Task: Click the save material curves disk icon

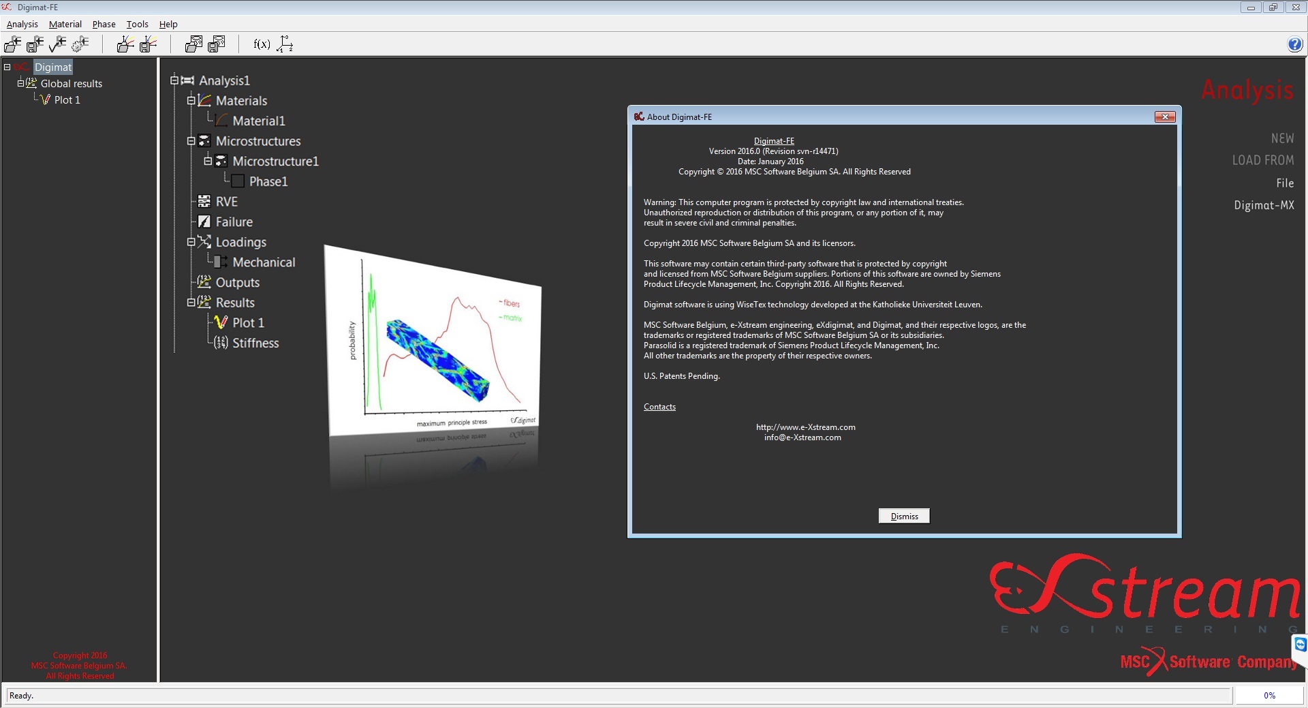Action: (x=148, y=44)
